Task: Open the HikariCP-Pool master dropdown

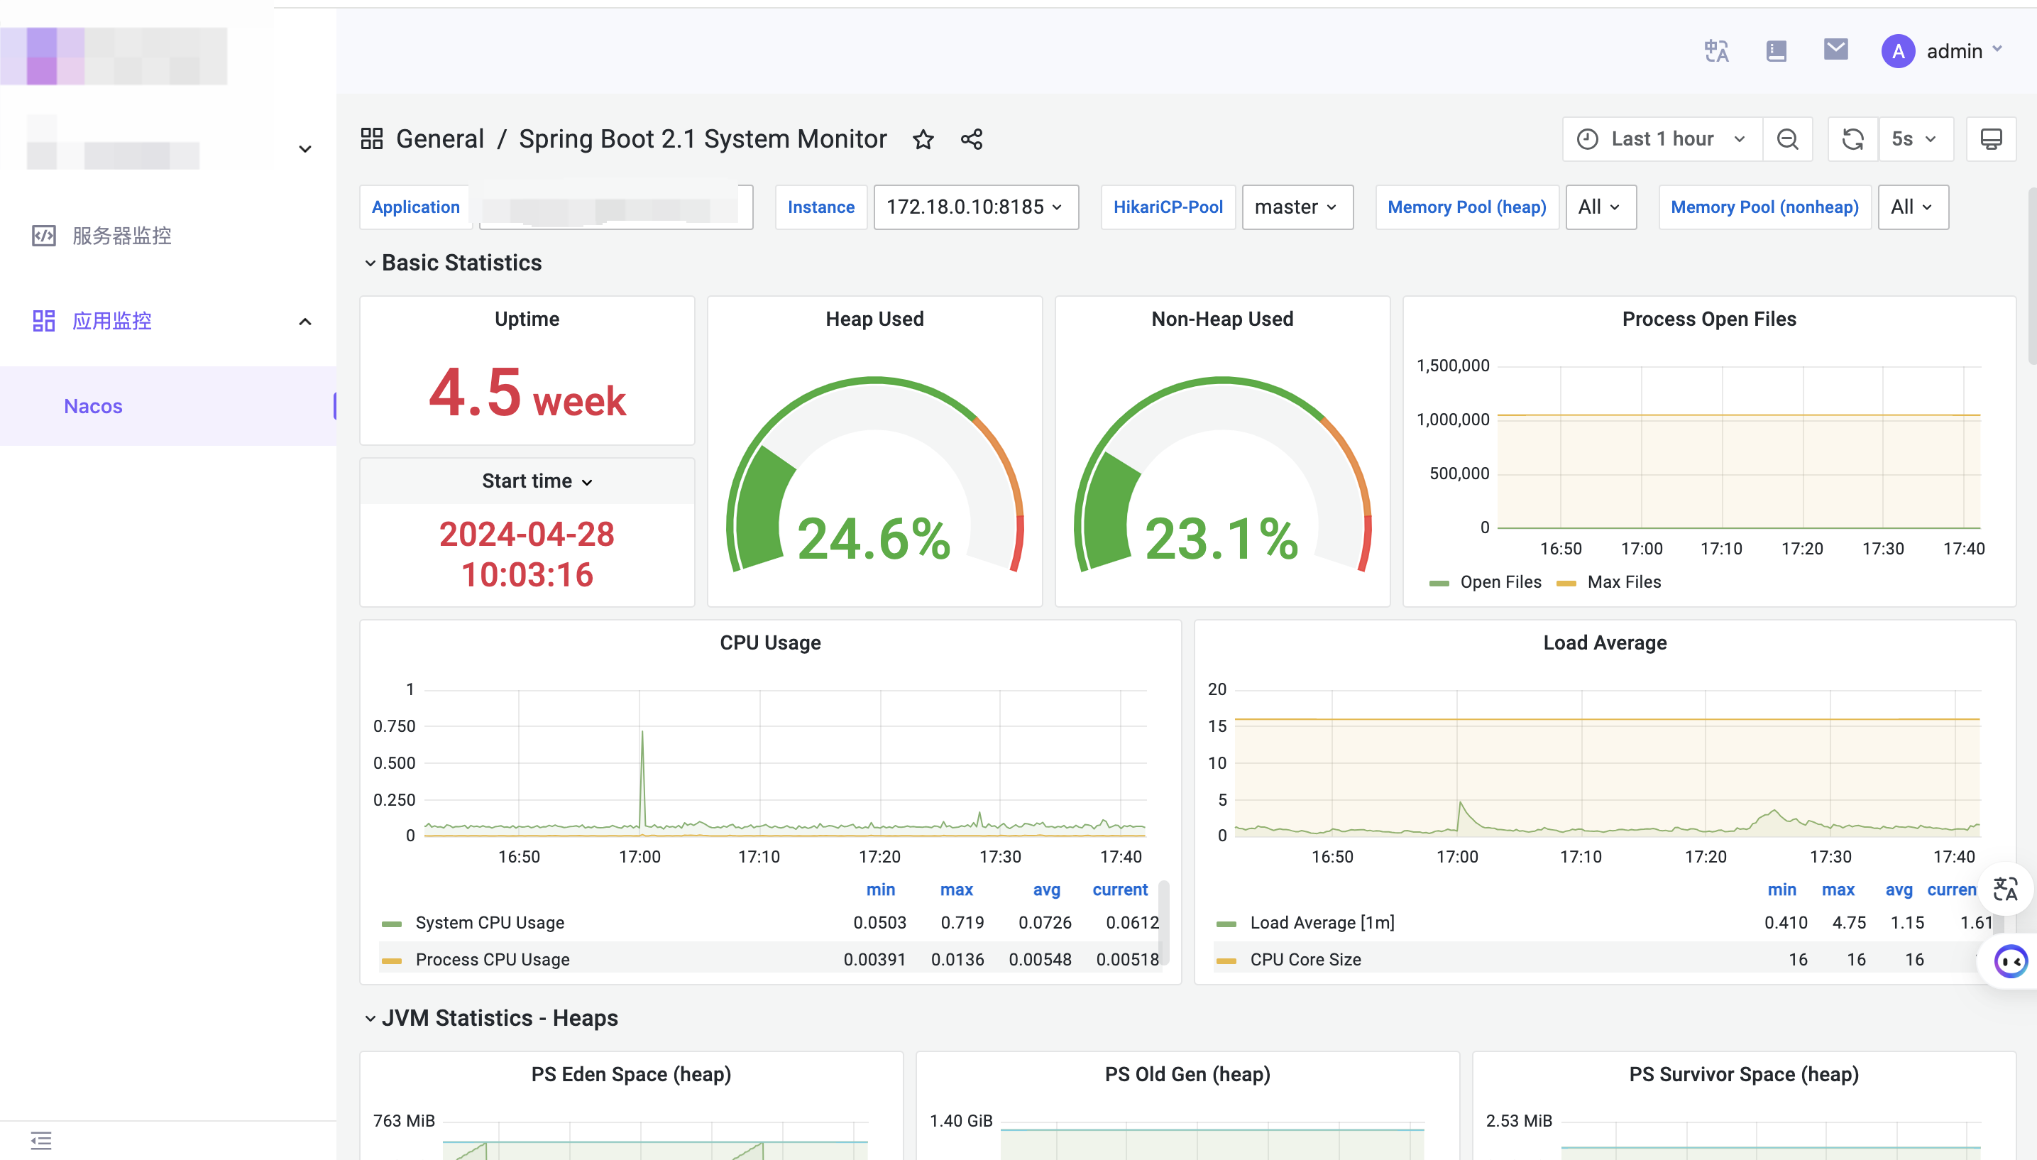Action: point(1297,207)
